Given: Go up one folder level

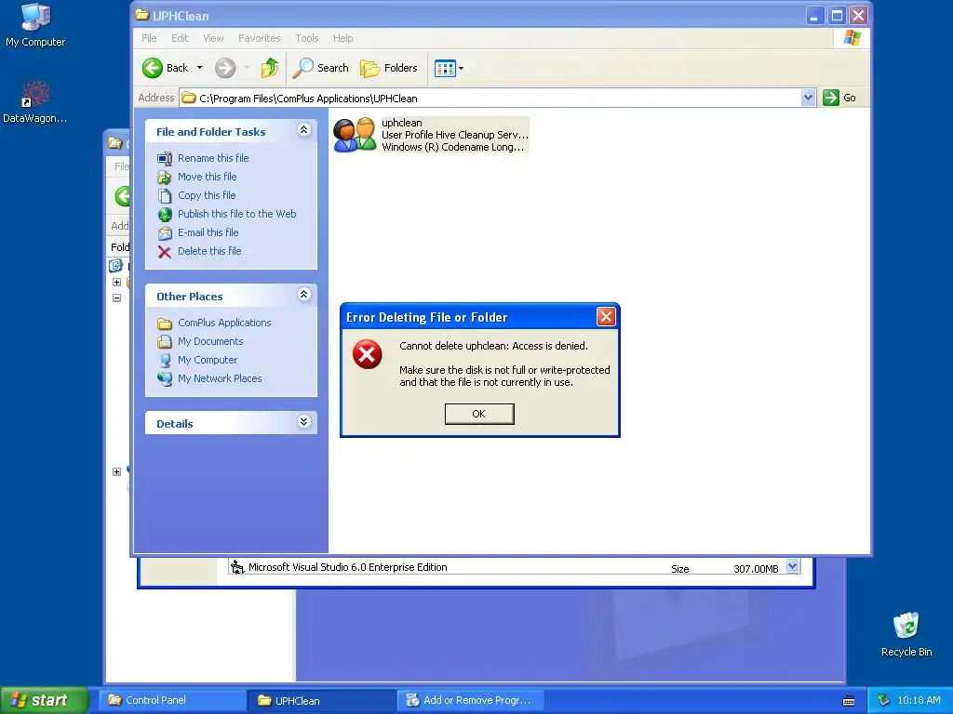Looking at the screenshot, I should 269,68.
